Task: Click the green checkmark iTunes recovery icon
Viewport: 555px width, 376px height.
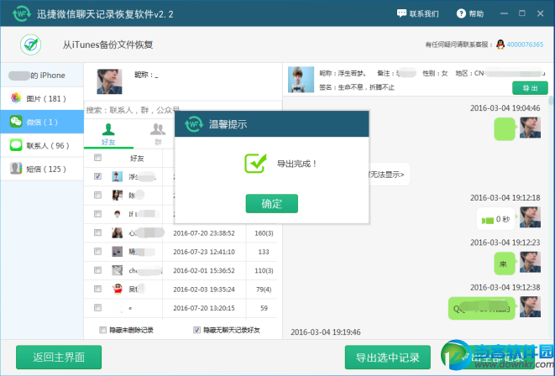Action: tap(31, 45)
